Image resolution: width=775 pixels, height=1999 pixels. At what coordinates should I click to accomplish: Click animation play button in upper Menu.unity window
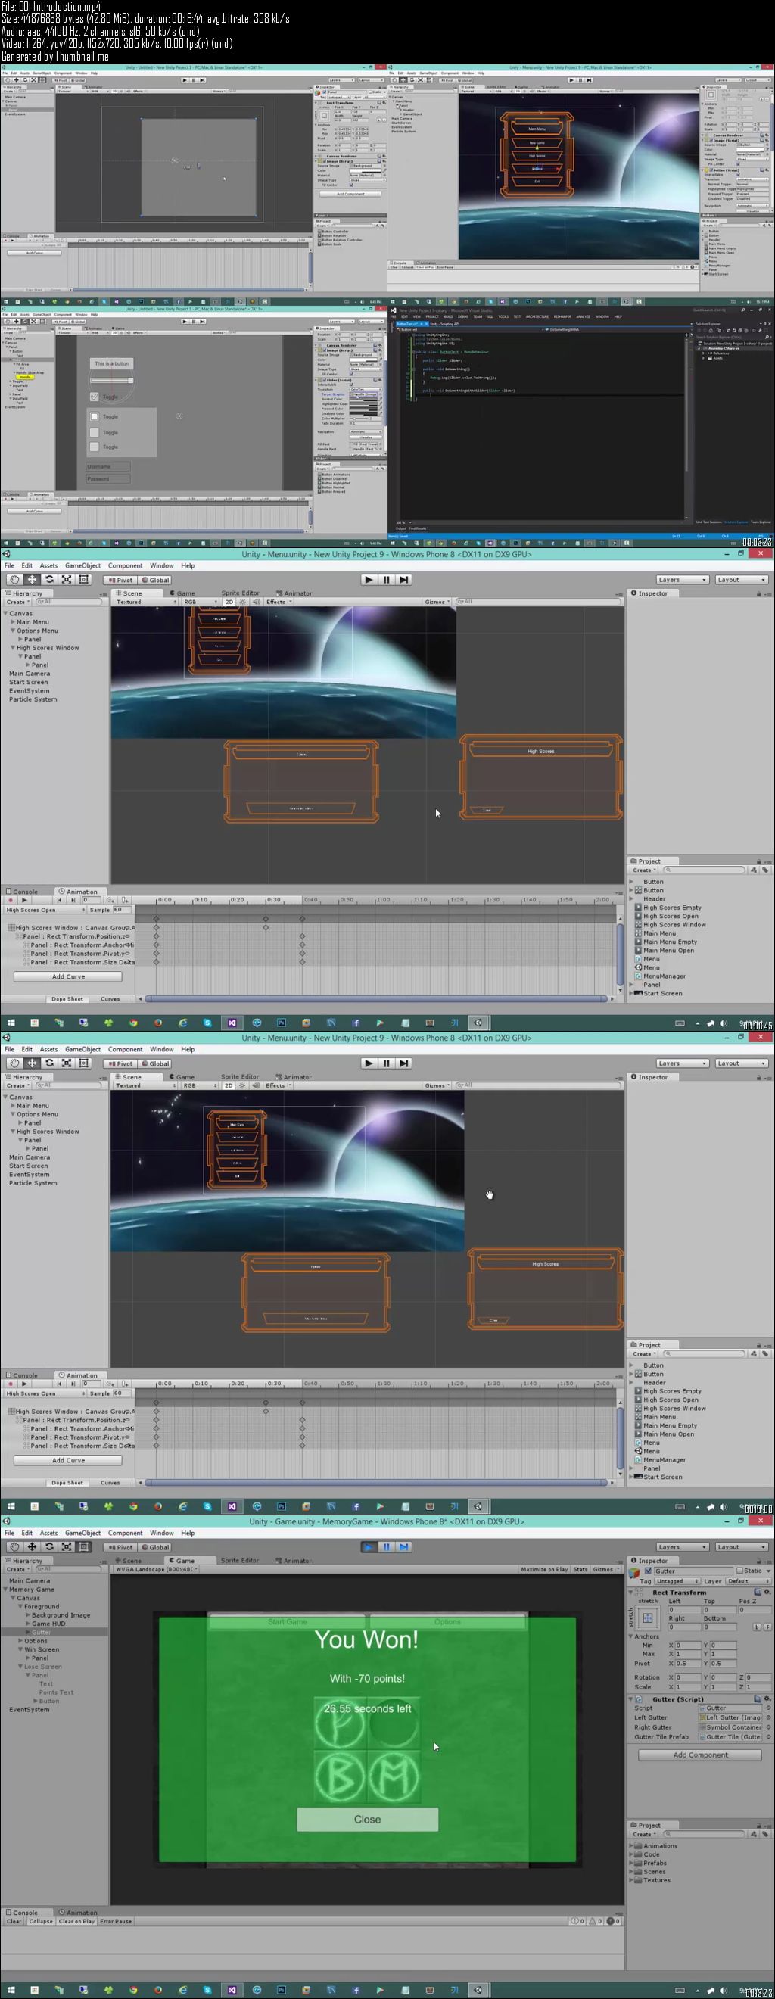24,900
